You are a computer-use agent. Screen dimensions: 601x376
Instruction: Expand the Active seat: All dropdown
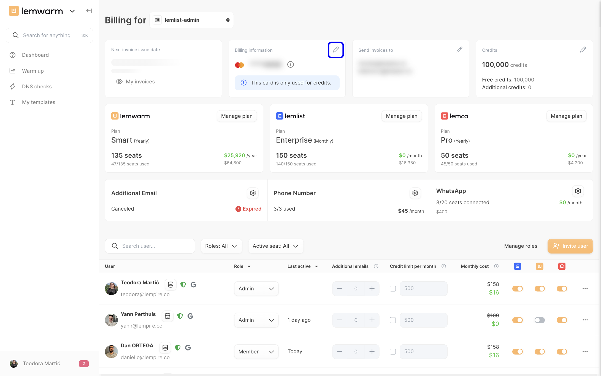(276, 246)
